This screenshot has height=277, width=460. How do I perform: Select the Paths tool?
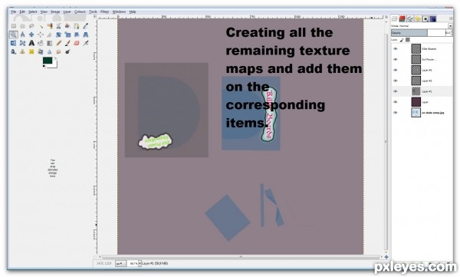coord(76,26)
